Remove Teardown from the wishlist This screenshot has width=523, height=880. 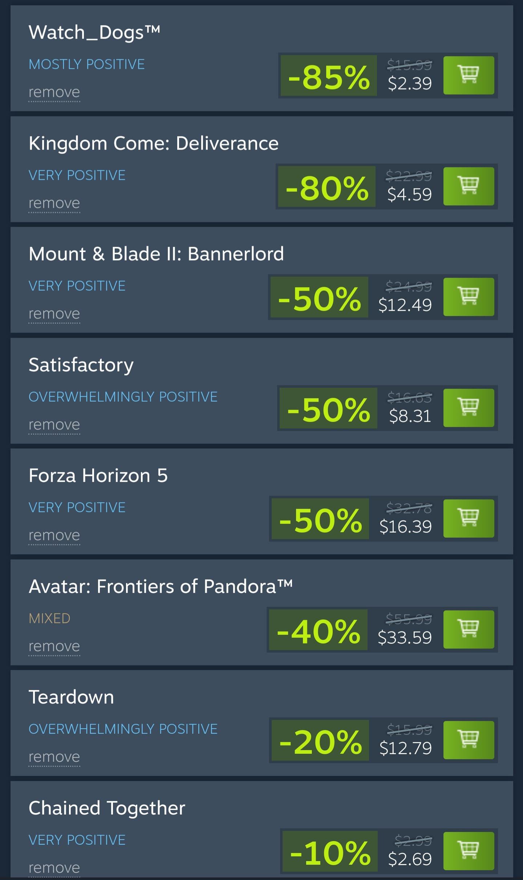54,757
